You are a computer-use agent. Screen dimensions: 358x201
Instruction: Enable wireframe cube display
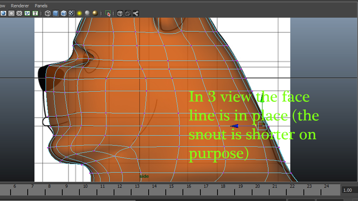(x=48, y=13)
